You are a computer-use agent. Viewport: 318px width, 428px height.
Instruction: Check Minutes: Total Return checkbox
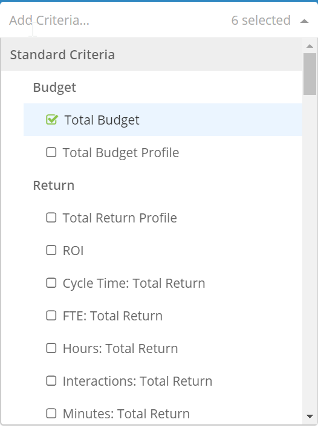[51, 413]
